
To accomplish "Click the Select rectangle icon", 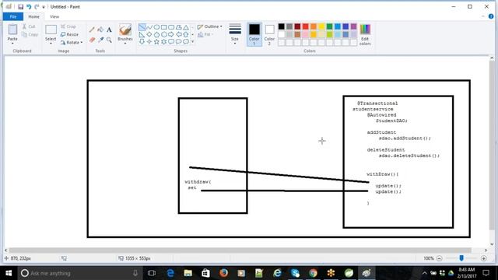I will [51, 30].
